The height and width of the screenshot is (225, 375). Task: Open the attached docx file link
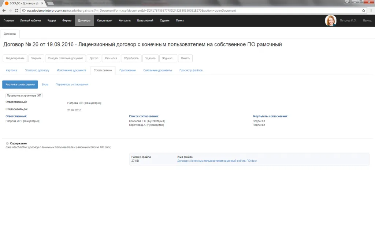(x=217, y=161)
